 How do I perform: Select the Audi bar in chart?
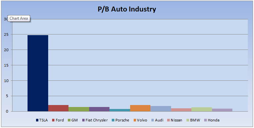(161, 109)
